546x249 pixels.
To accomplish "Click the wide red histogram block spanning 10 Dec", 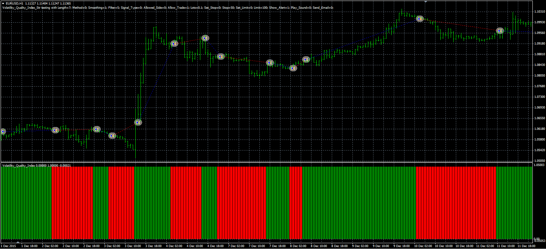I will [x=456, y=203].
